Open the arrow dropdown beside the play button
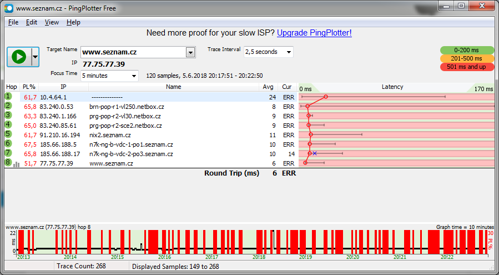 pos(35,57)
